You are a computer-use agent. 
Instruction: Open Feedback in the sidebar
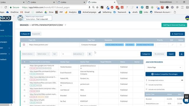tap(3, 59)
